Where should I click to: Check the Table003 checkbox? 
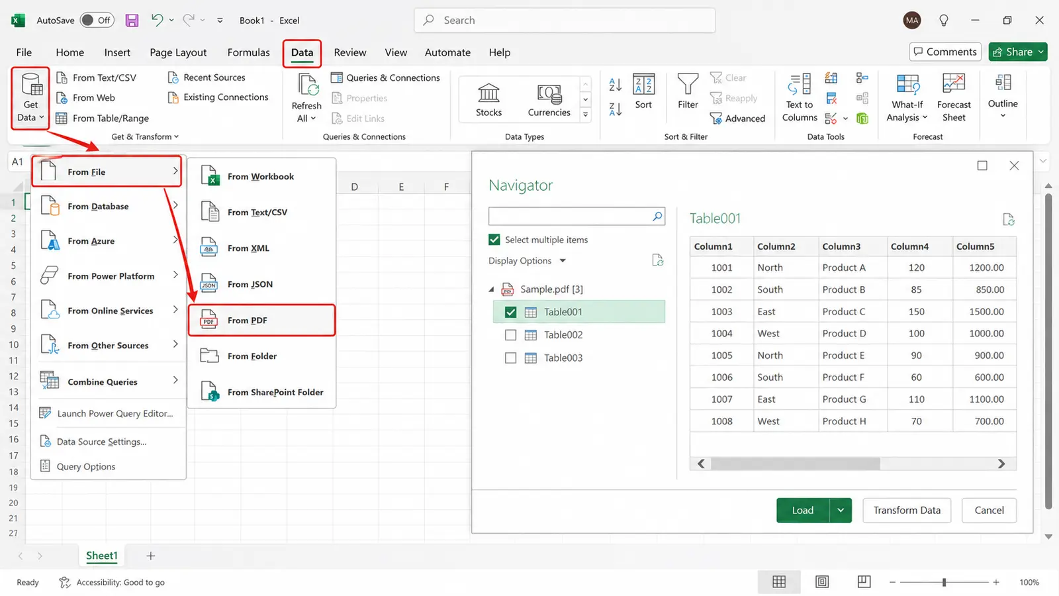[510, 358]
